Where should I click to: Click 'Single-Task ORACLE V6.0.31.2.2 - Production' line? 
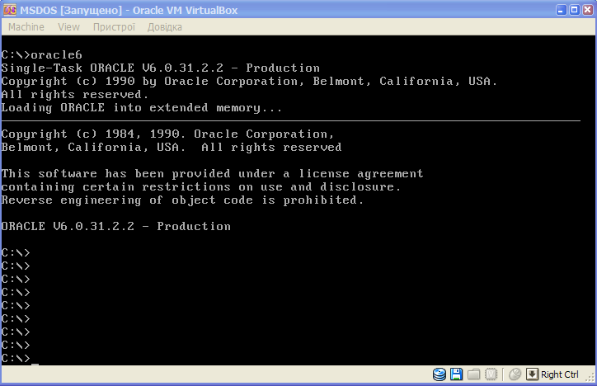click(x=160, y=68)
